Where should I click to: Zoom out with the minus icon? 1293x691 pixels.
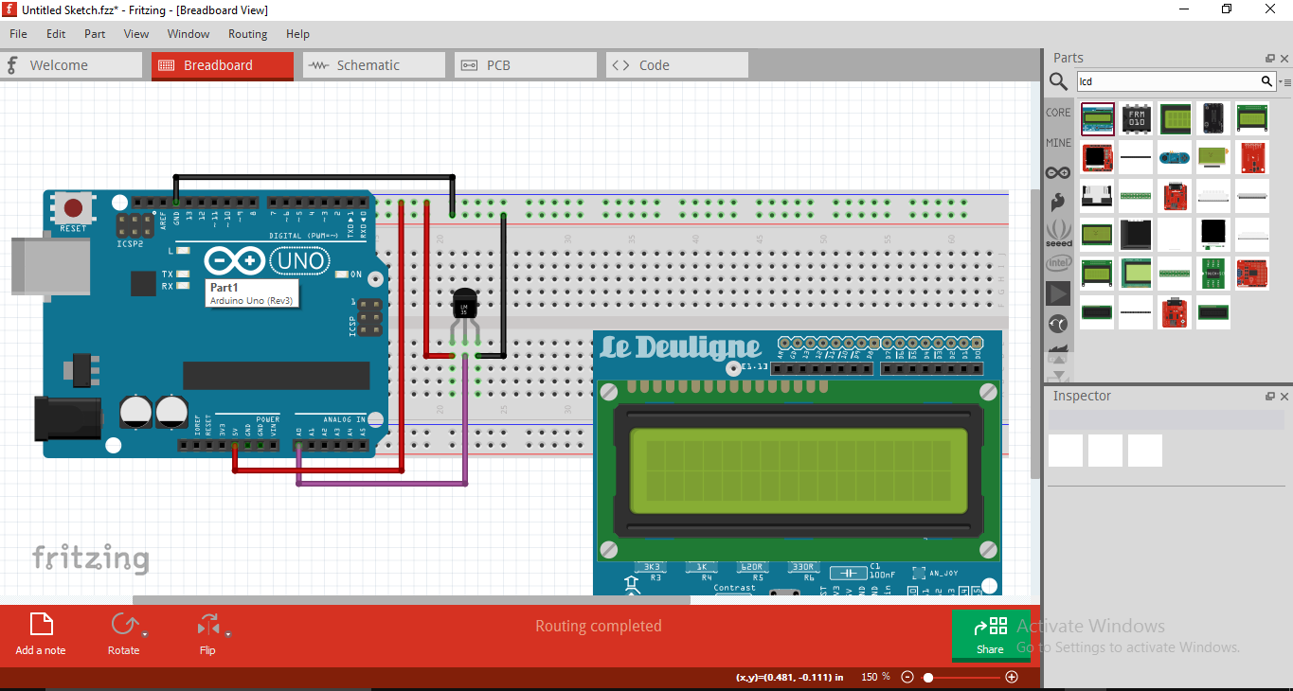tap(907, 677)
